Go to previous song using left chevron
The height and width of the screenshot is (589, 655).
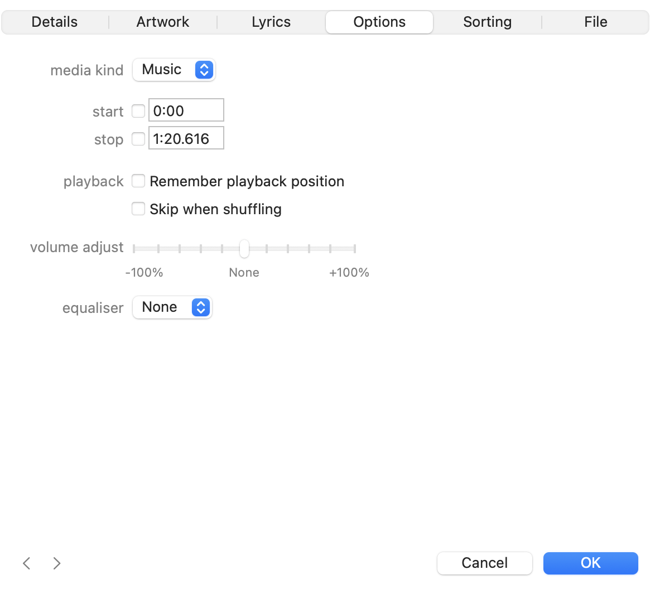click(x=27, y=563)
